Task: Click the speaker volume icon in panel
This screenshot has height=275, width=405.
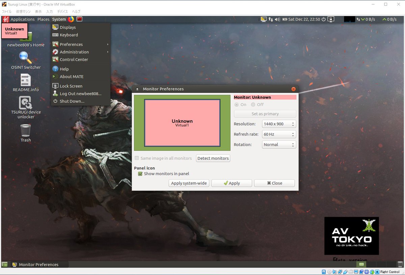Action: click(277, 19)
